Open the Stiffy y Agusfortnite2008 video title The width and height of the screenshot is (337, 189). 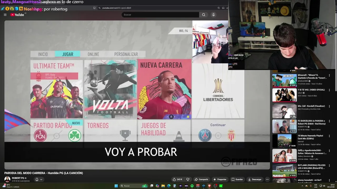[x=312, y=152]
